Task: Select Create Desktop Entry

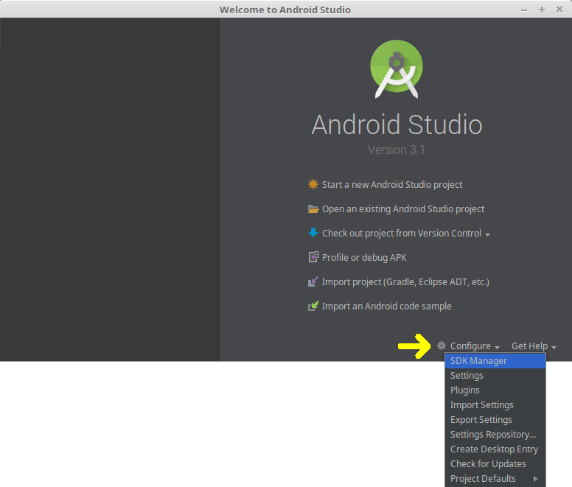Action: pyautogui.click(x=495, y=449)
